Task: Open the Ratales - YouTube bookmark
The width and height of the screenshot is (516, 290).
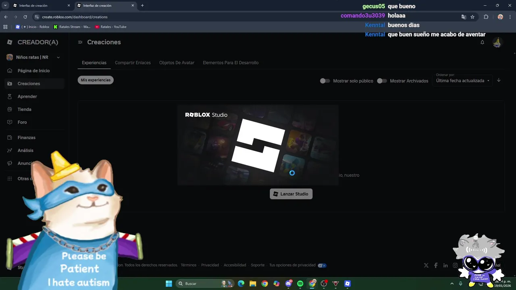Action: [110, 27]
